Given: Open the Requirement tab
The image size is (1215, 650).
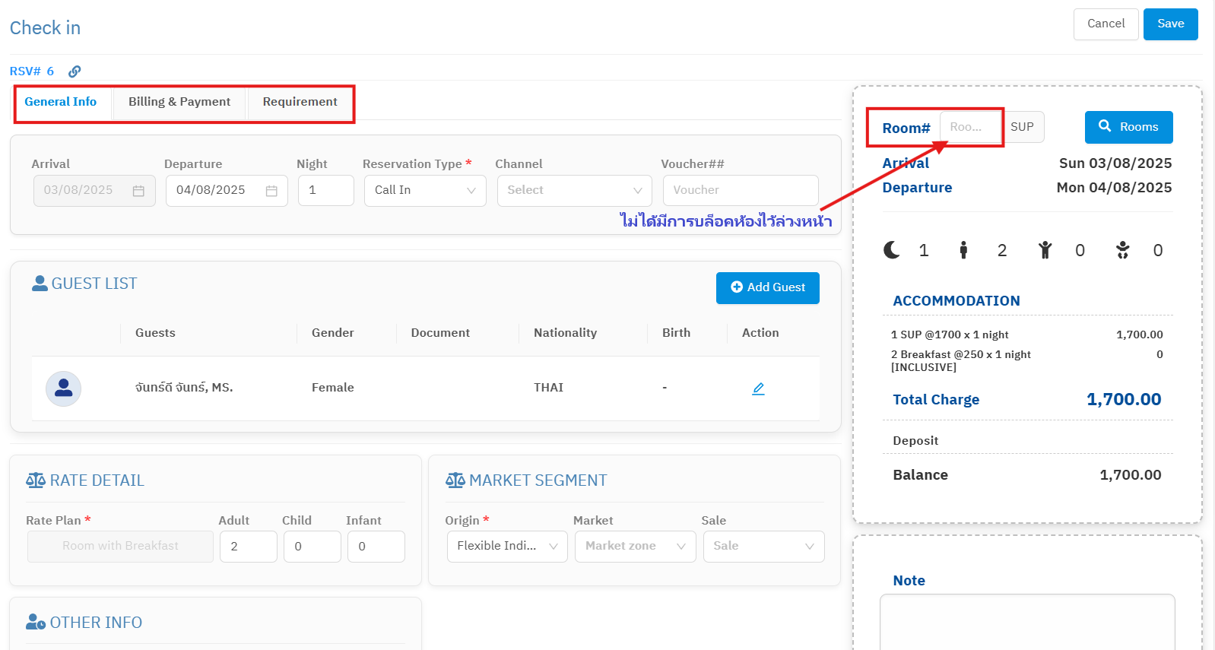Looking at the screenshot, I should [x=300, y=102].
